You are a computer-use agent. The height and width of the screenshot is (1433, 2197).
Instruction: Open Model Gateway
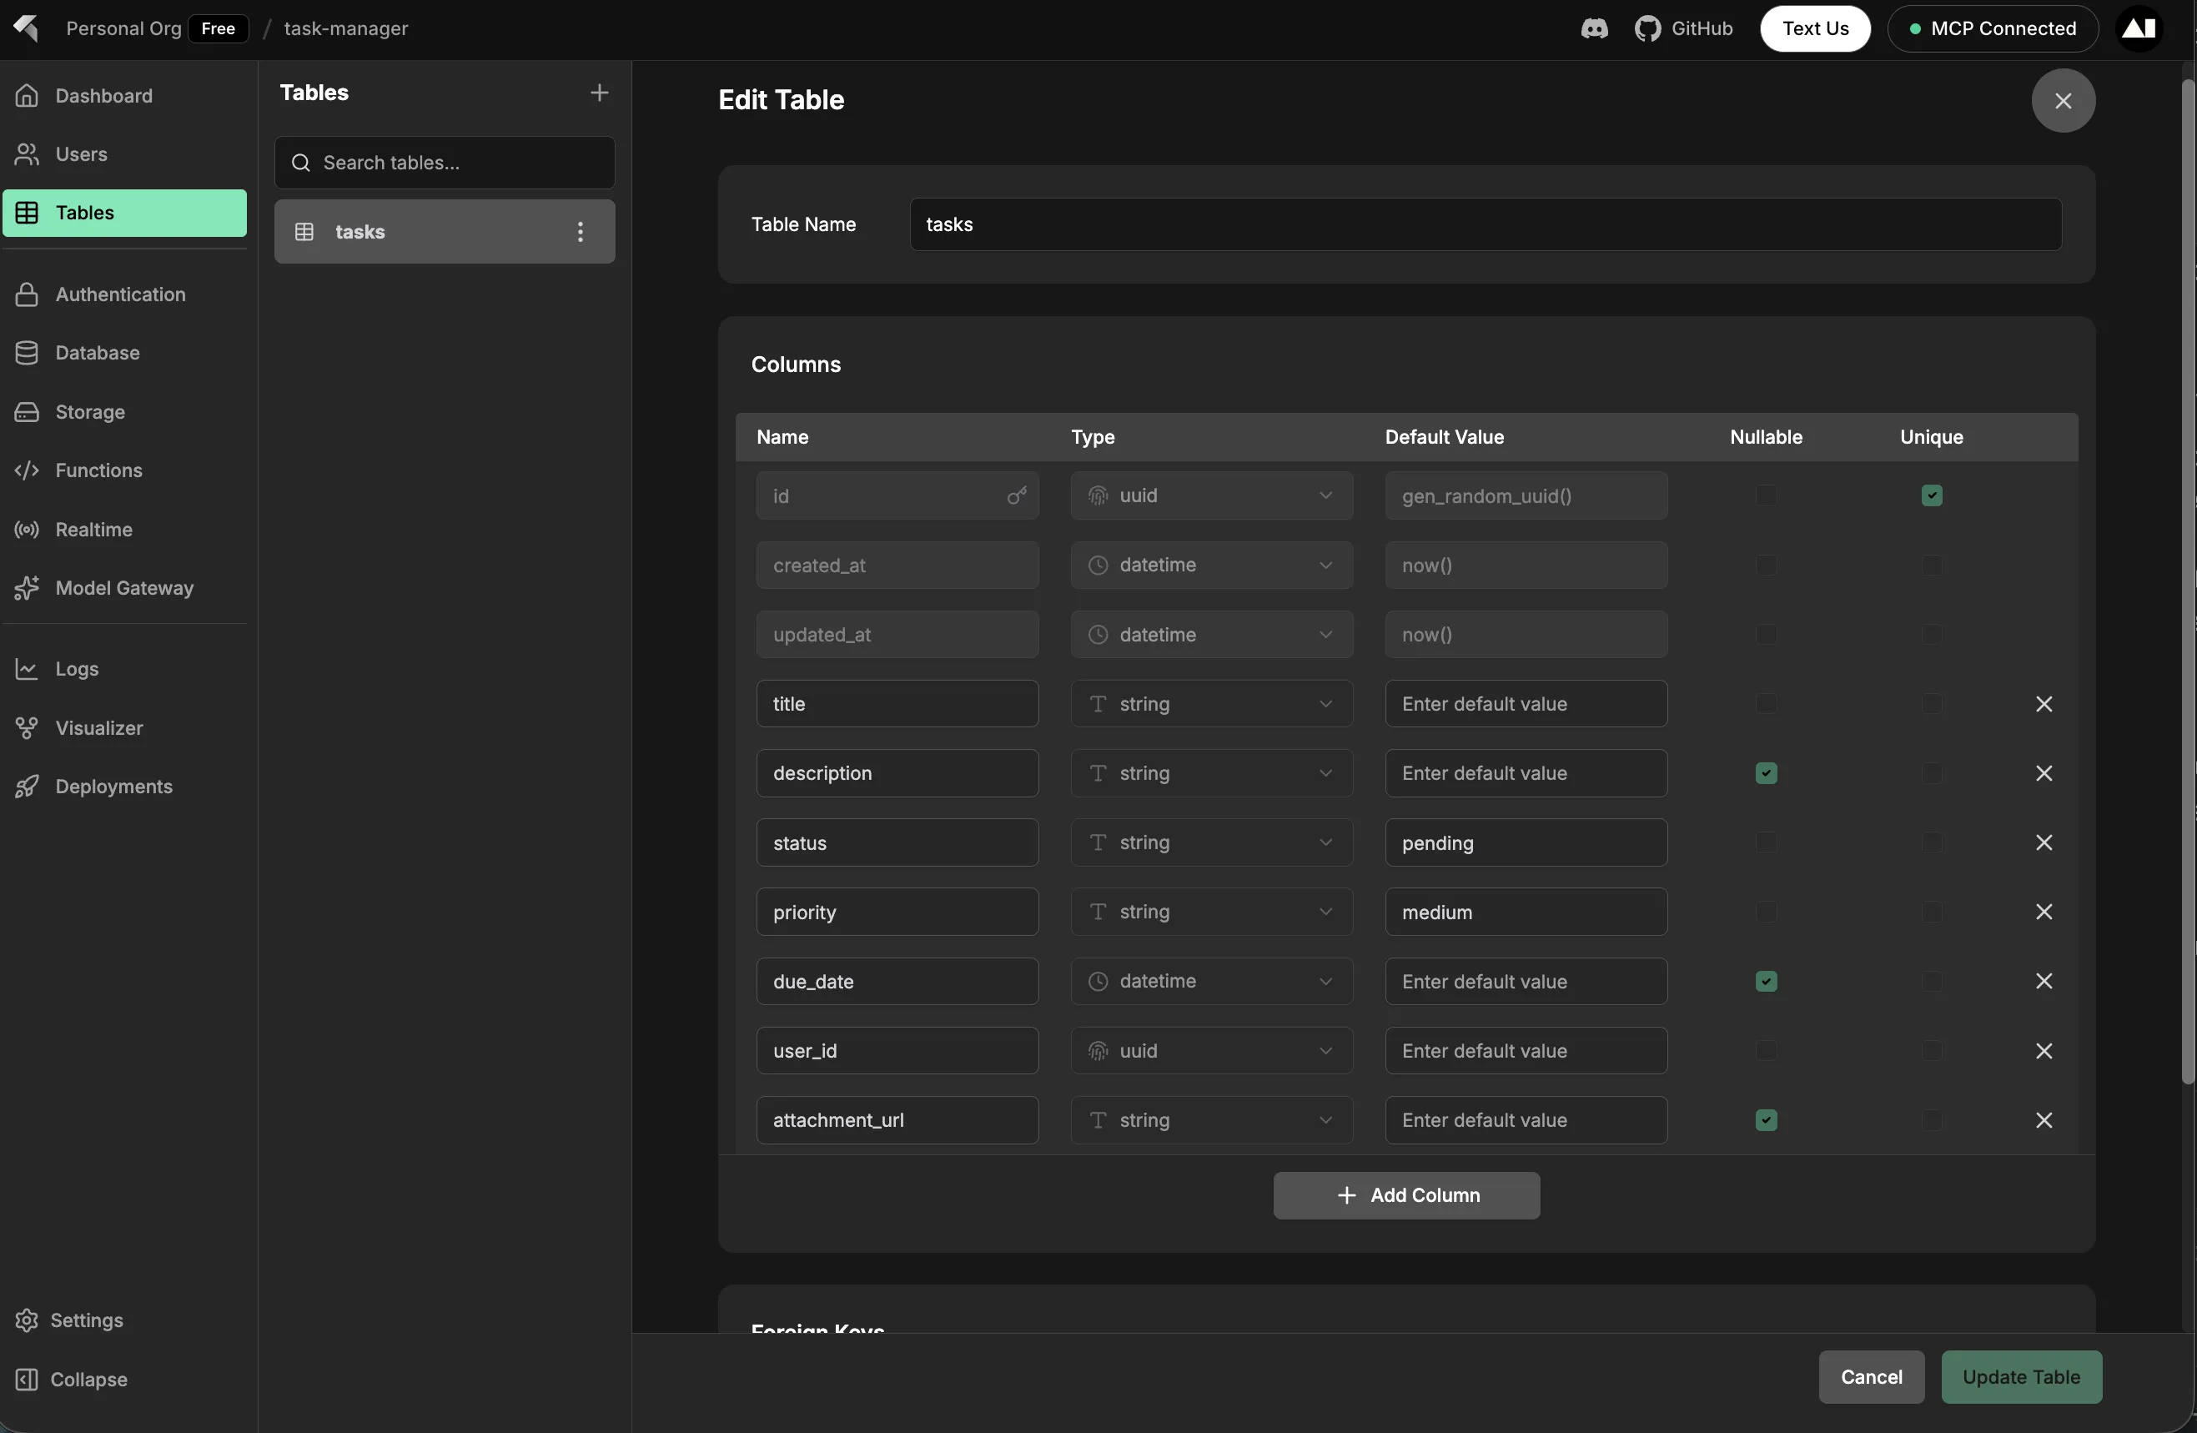(x=124, y=588)
